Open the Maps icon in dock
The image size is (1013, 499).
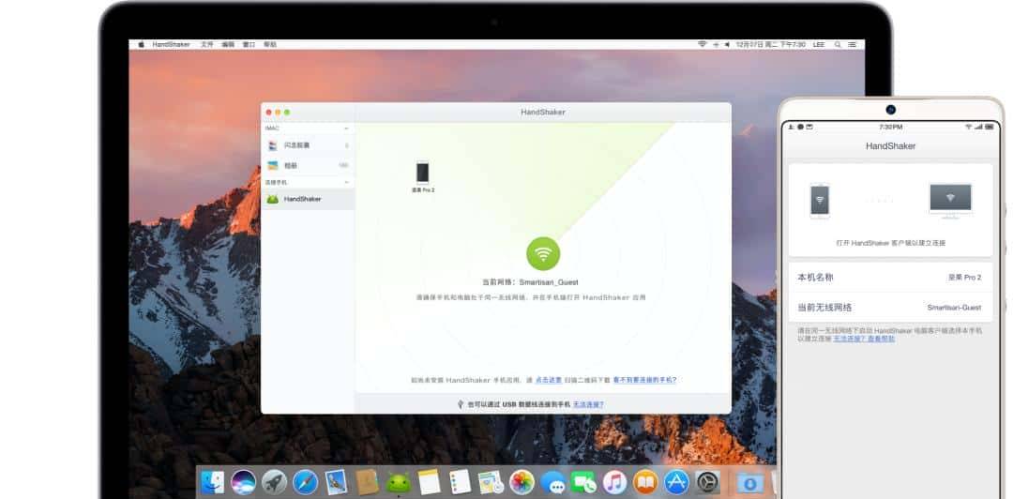click(x=491, y=482)
